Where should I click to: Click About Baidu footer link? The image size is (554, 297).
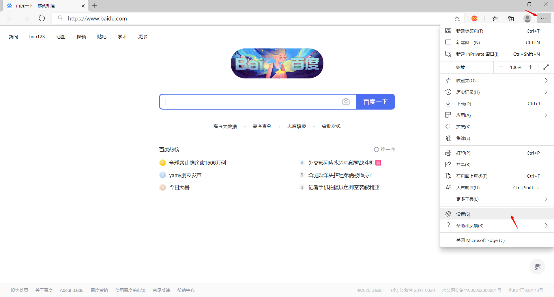(72, 290)
